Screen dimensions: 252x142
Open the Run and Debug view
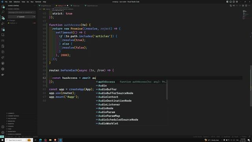click(x=3, y=24)
